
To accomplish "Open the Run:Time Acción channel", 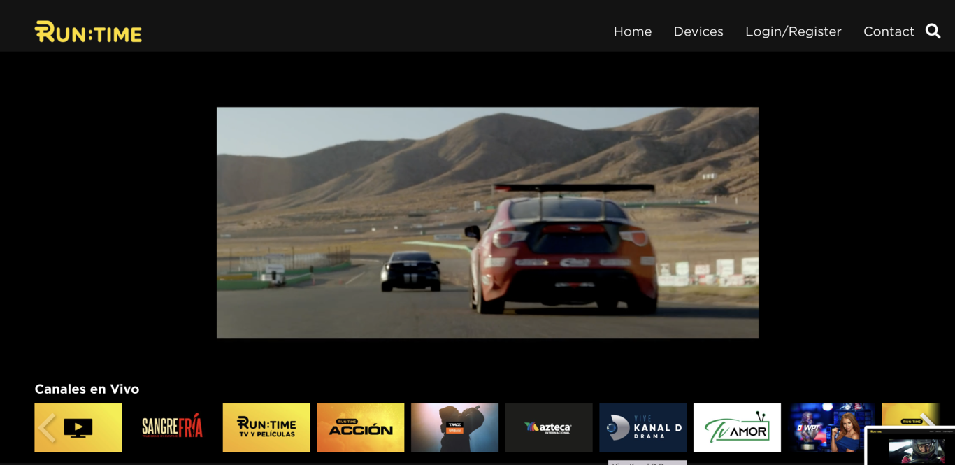I will (x=360, y=427).
